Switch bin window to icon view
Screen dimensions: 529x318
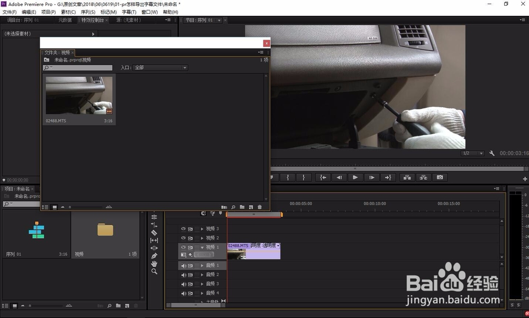(x=54, y=207)
